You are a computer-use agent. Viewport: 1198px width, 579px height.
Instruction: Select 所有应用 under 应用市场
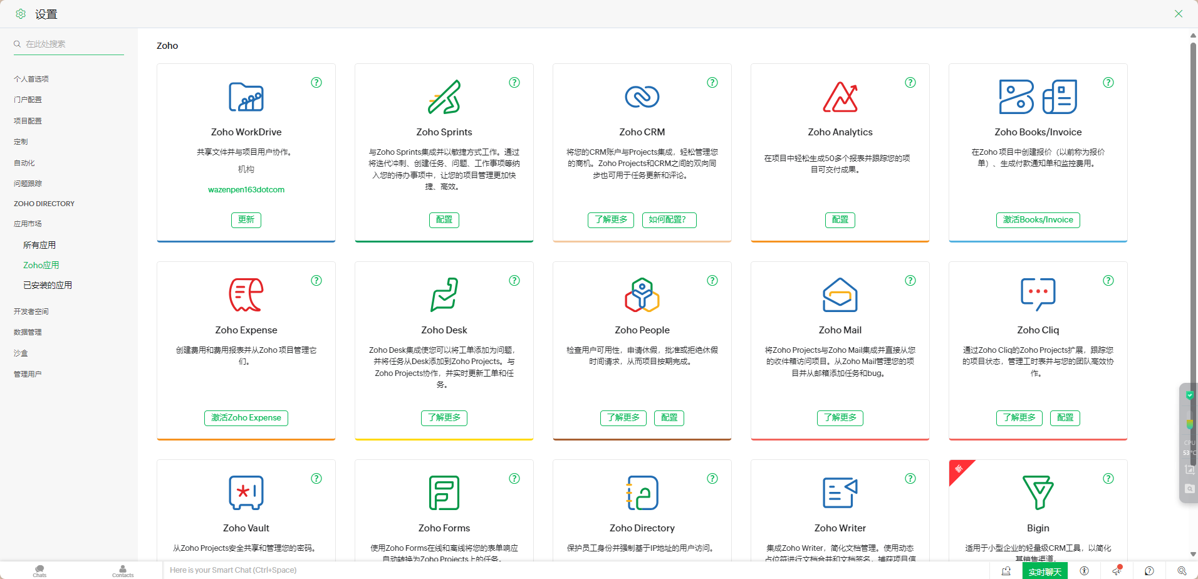click(x=39, y=245)
